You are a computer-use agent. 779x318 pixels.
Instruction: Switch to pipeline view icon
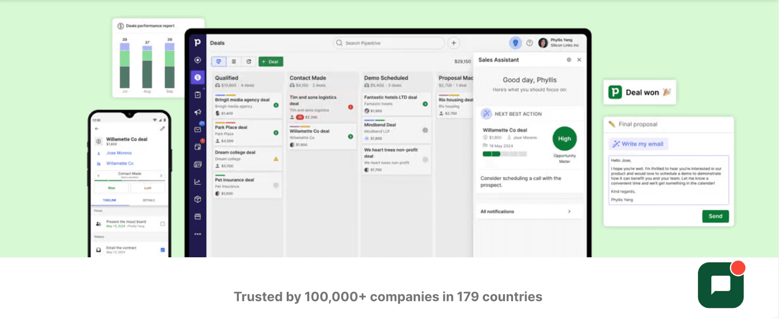coord(219,61)
